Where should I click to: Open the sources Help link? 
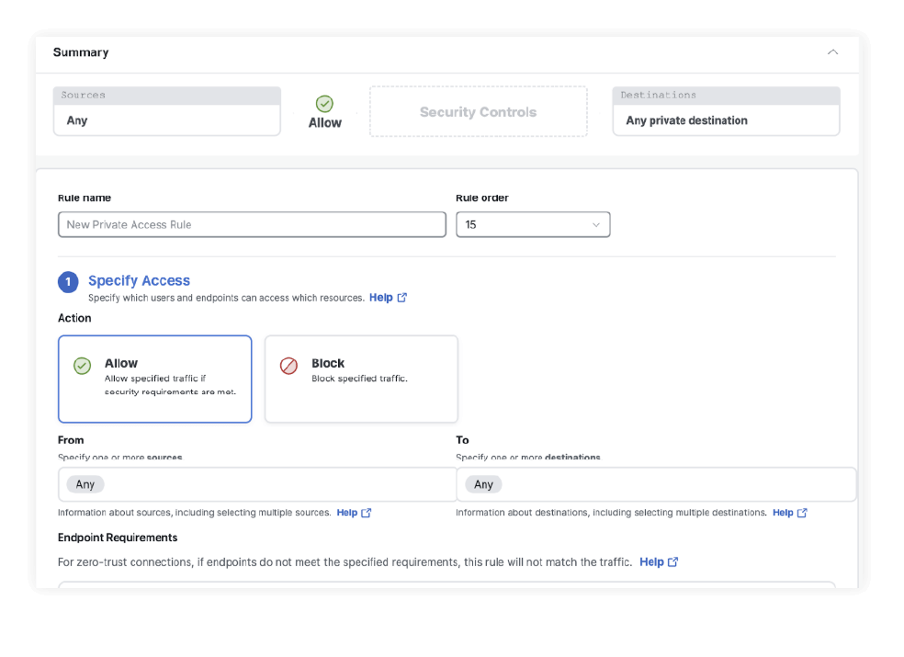(346, 513)
